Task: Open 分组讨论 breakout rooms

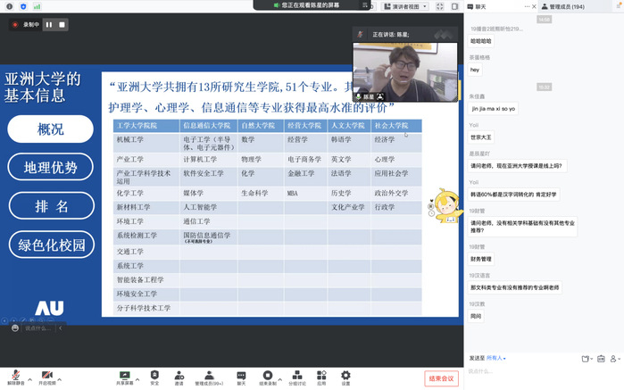Action: 296,376
